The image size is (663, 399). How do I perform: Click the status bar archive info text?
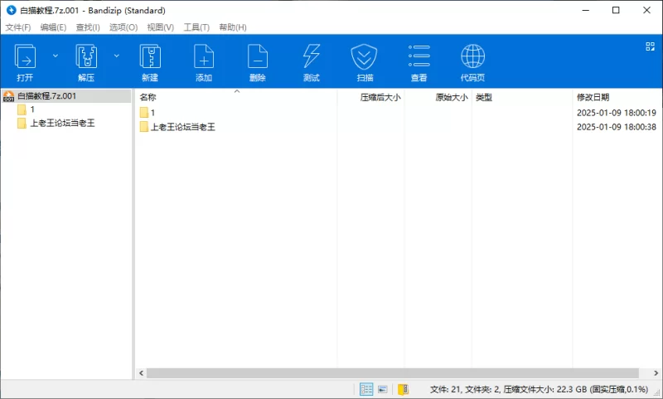pyautogui.click(x=539, y=389)
